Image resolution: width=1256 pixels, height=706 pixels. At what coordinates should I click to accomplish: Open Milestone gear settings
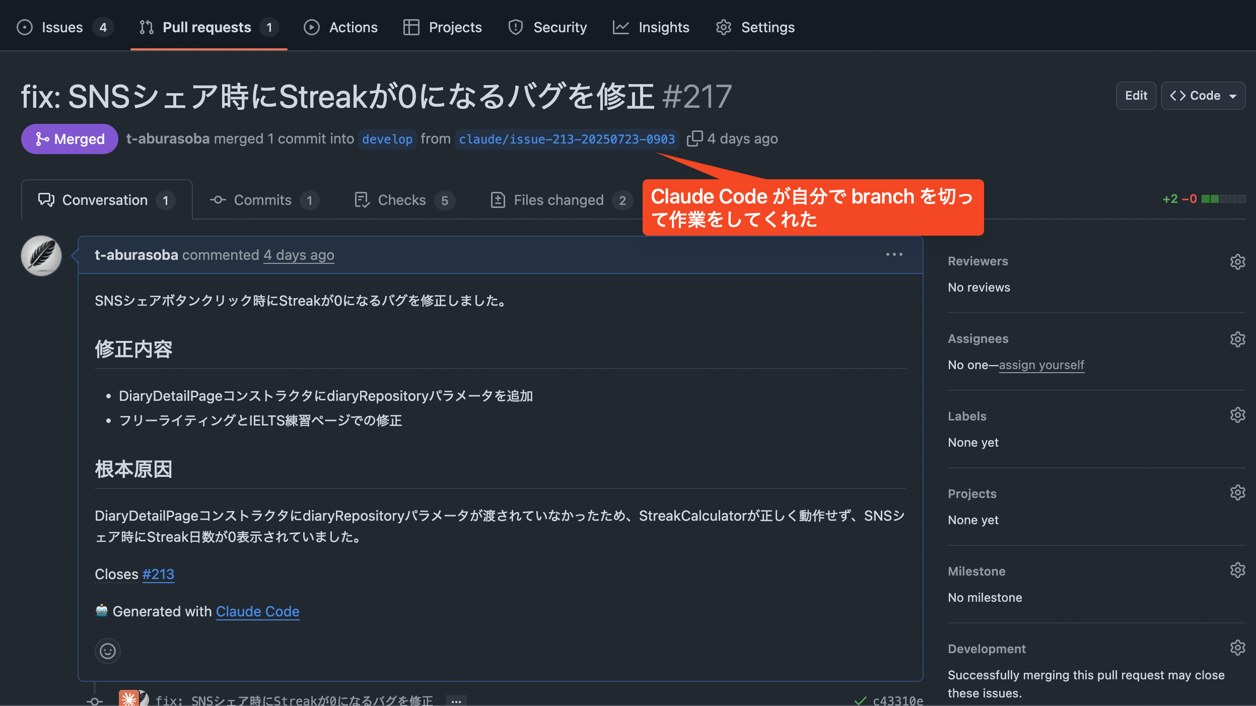coord(1237,570)
